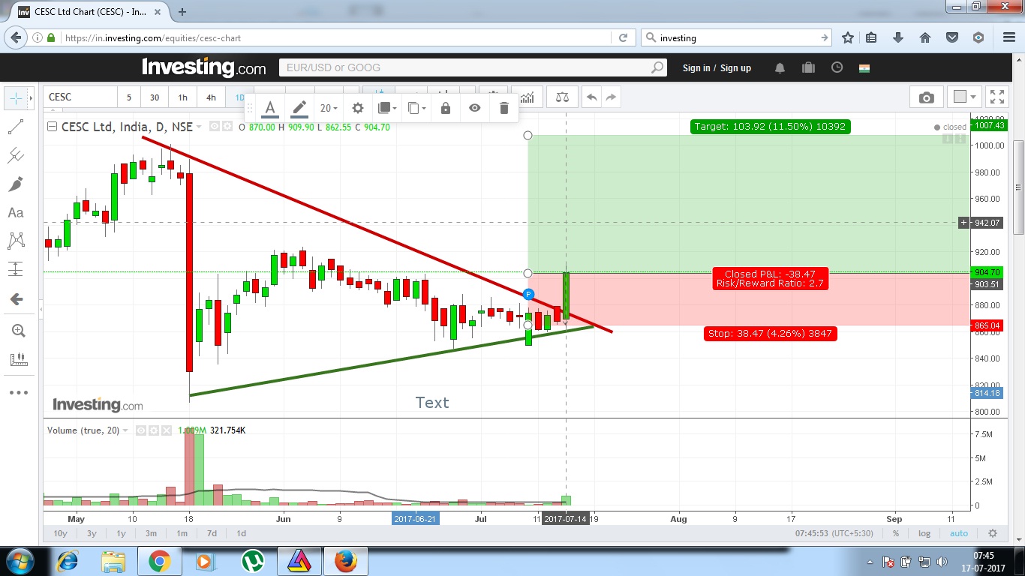Toggle auto scale mode
Image resolution: width=1025 pixels, height=576 pixels.
coord(959,533)
